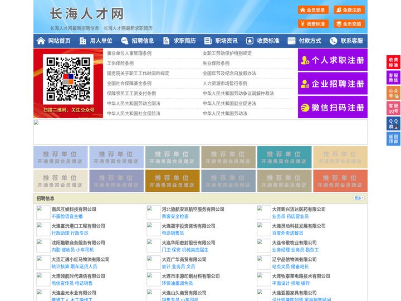Click the chat icon beside 招聘信息
Viewport: 401px width, 301px height.
pos(125,41)
